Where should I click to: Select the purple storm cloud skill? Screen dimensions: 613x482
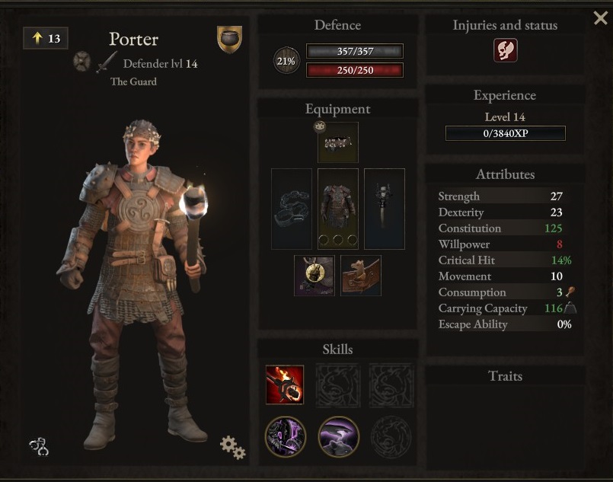[339, 436]
